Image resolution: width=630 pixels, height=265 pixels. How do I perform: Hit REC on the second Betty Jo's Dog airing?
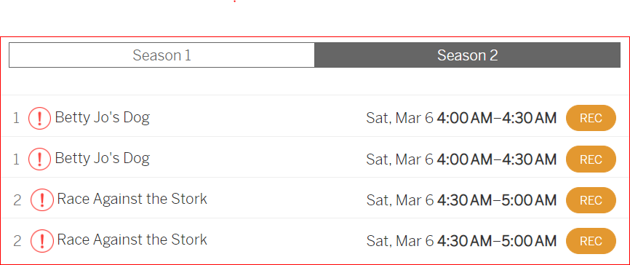(x=591, y=159)
